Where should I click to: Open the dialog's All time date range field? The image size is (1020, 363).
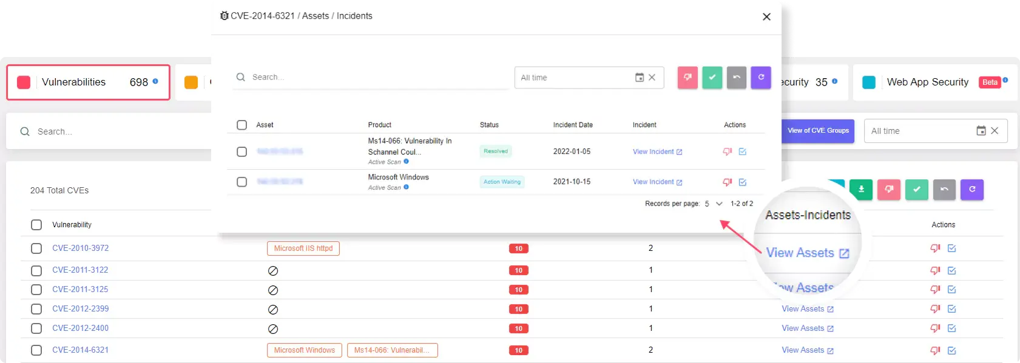click(589, 78)
